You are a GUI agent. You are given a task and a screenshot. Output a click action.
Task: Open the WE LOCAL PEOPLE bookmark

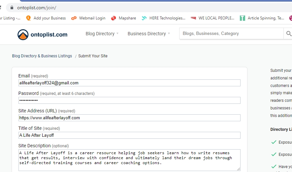tap(212, 18)
